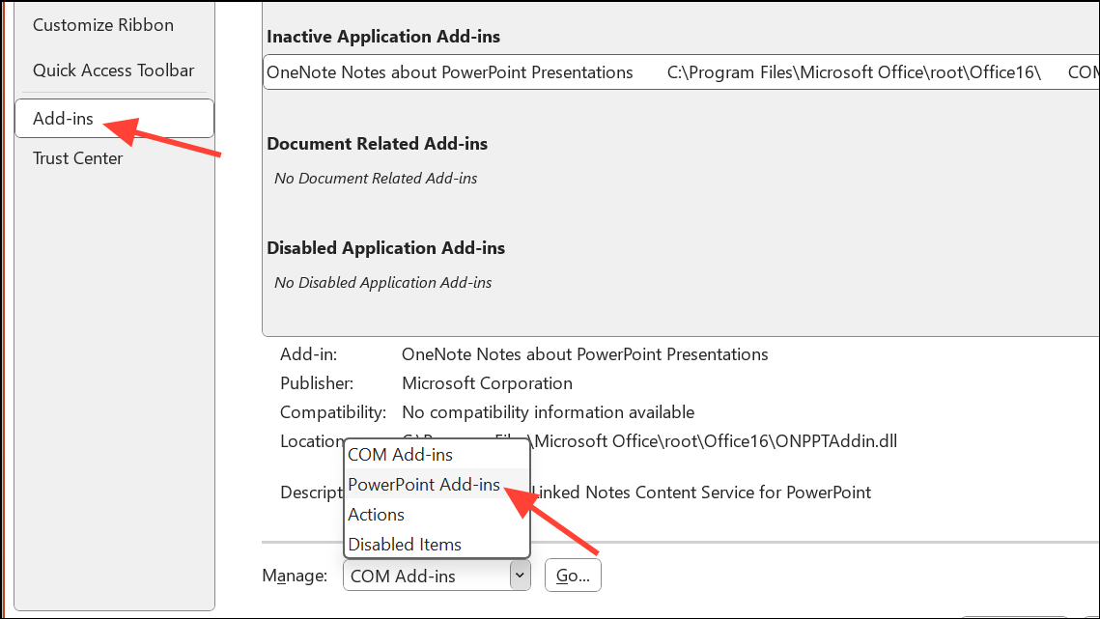Go to Customize Ribbon options
This screenshot has width=1100, height=619.
102,24
